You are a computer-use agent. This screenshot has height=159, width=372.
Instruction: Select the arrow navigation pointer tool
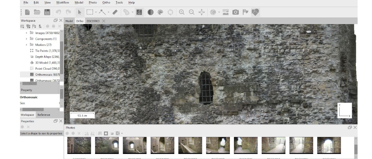pos(79,12)
